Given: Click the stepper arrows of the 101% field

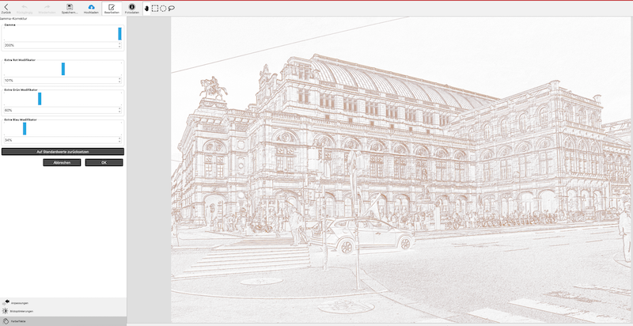Looking at the screenshot, I should pos(119,80).
